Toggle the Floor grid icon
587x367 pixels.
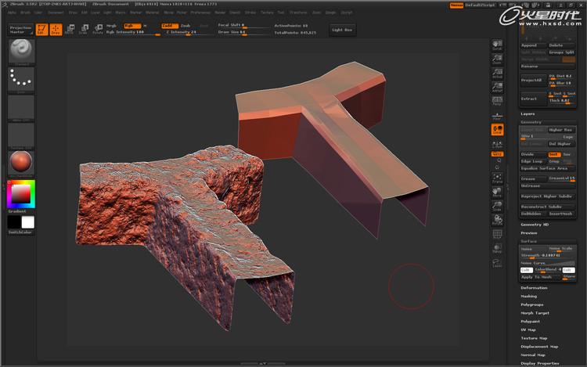[x=497, y=116]
